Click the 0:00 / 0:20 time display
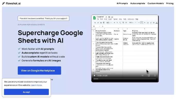Viewport: 176px width, 99px height. pos(102,76)
